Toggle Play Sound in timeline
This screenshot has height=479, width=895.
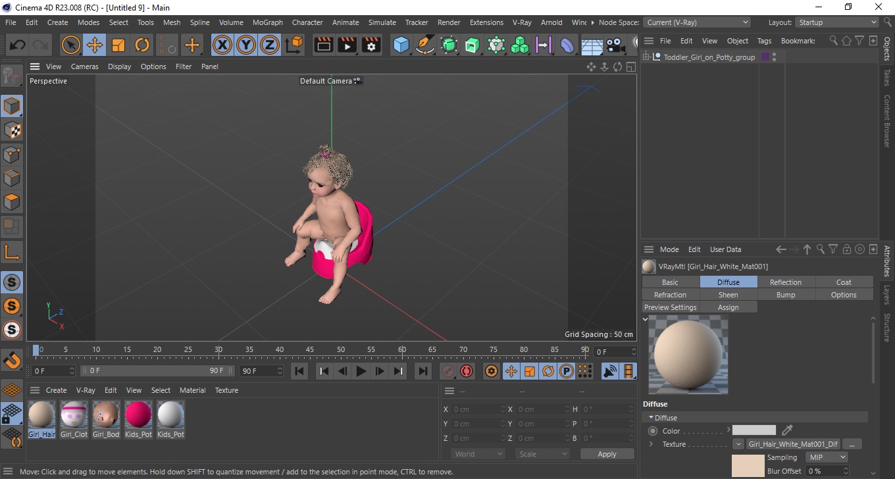(611, 371)
